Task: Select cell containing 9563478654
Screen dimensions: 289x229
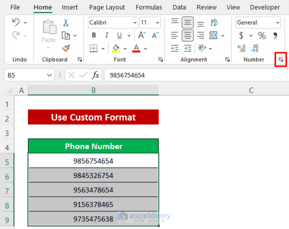Action: tap(93, 190)
